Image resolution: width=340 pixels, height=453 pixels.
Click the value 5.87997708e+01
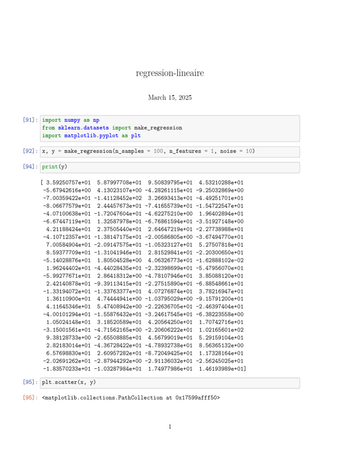tap(119, 183)
